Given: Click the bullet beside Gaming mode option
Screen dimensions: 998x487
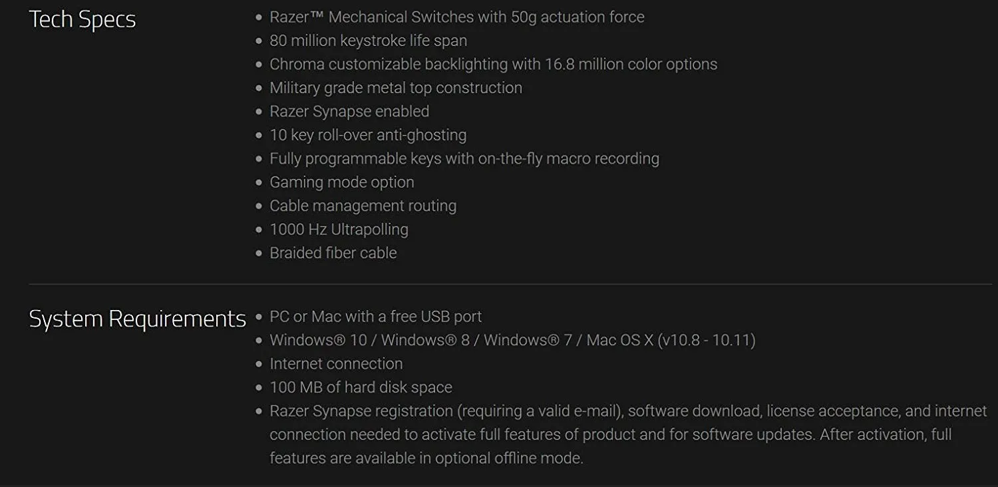Looking at the screenshot, I should point(259,183).
